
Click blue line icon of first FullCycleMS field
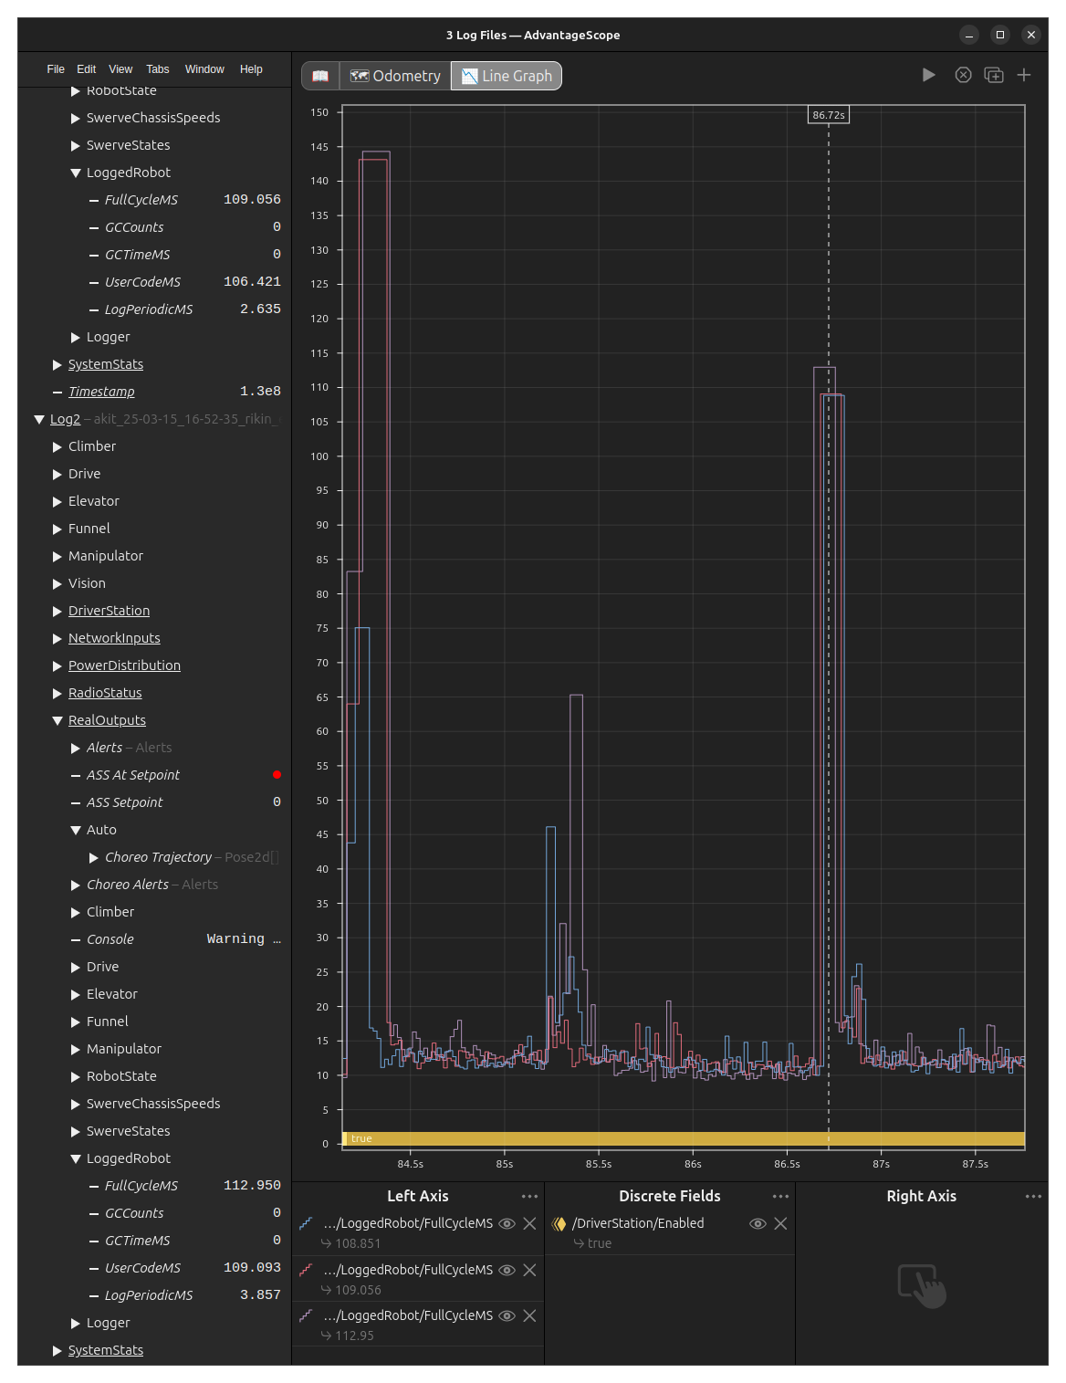[x=306, y=1223]
